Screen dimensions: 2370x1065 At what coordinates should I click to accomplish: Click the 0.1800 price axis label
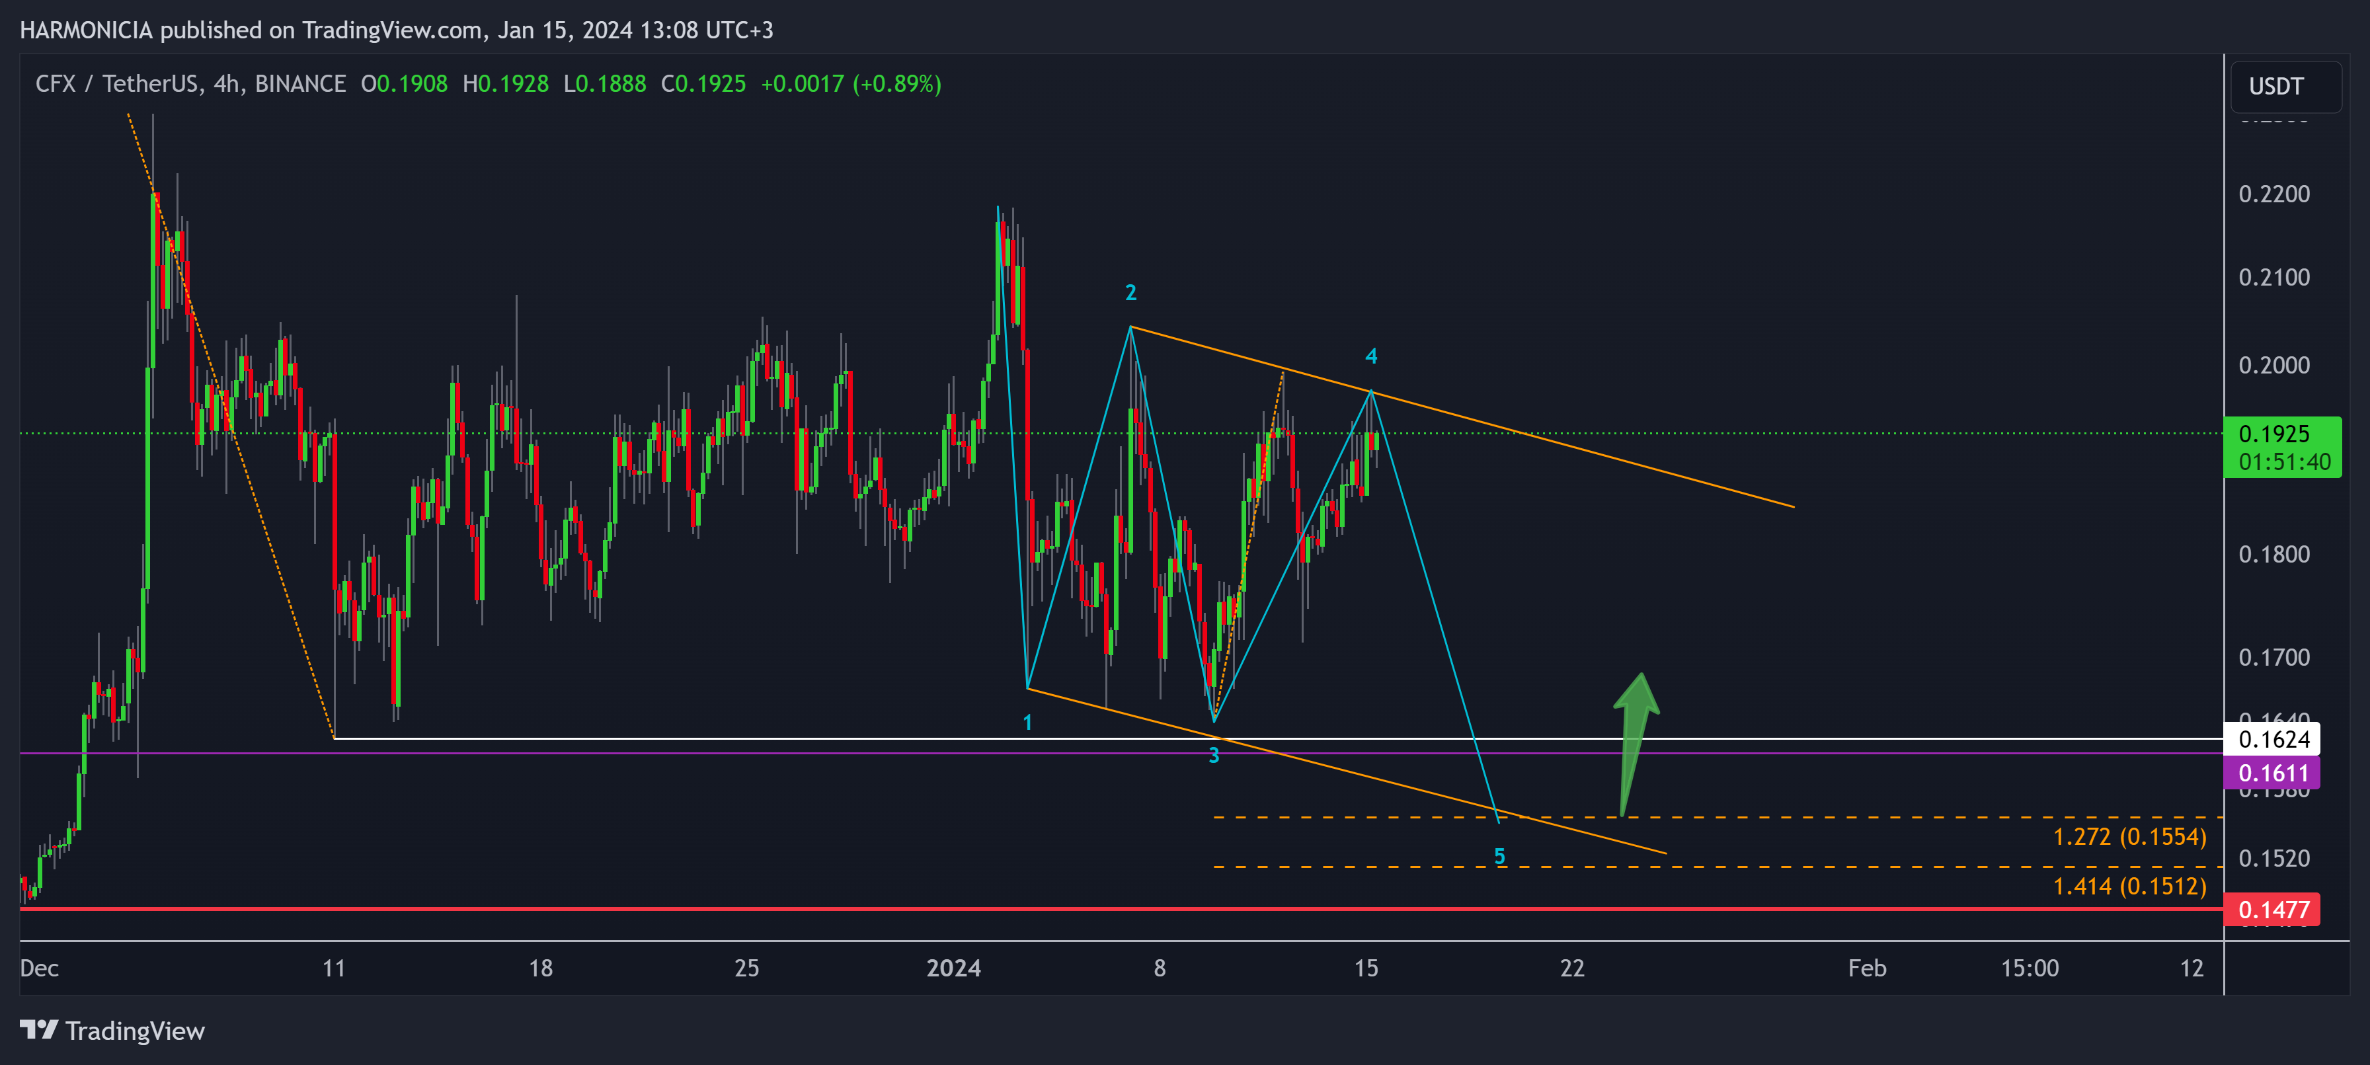click(x=2273, y=555)
